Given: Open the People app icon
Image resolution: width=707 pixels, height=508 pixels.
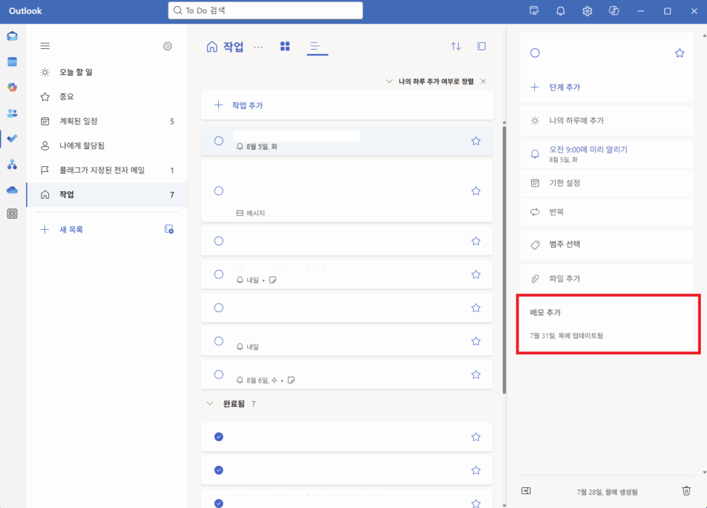Looking at the screenshot, I should click(x=12, y=113).
